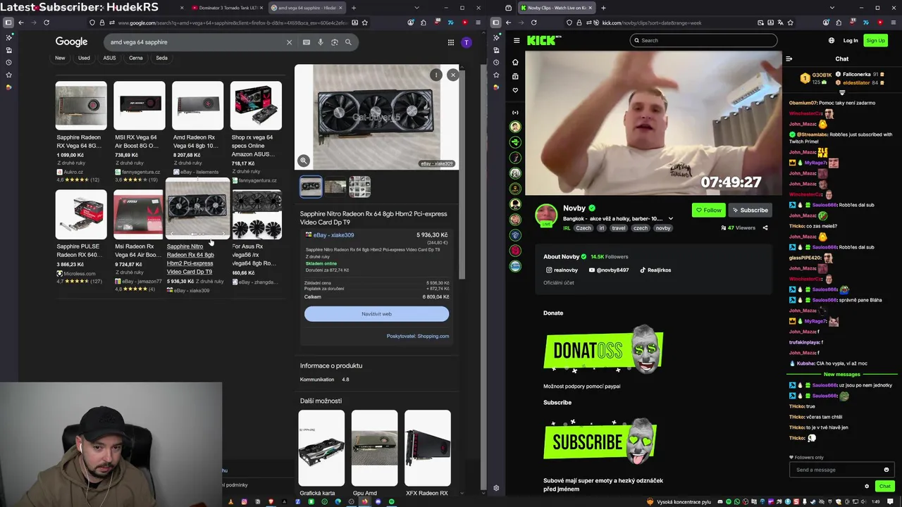Filter results by Seda chip
The image size is (902, 507).
tap(162, 58)
